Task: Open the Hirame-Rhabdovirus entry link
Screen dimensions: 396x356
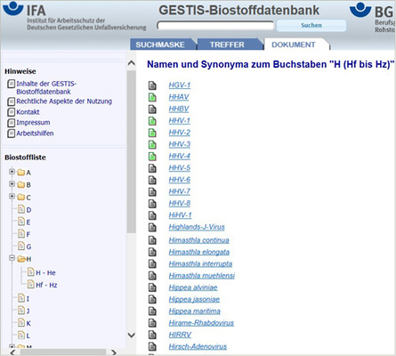Action: click(x=201, y=323)
